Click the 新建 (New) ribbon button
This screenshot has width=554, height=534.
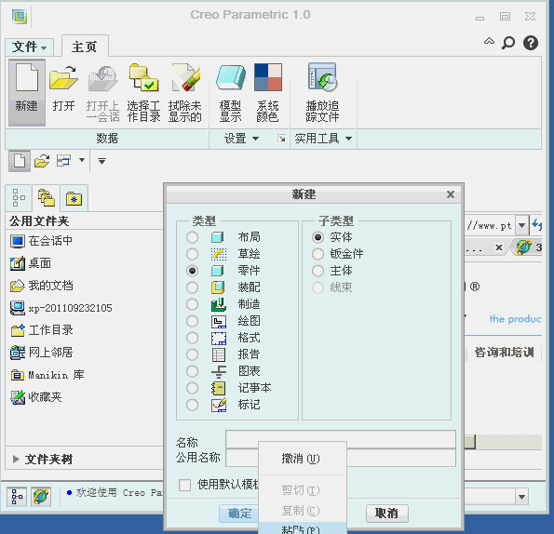tap(26, 92)
